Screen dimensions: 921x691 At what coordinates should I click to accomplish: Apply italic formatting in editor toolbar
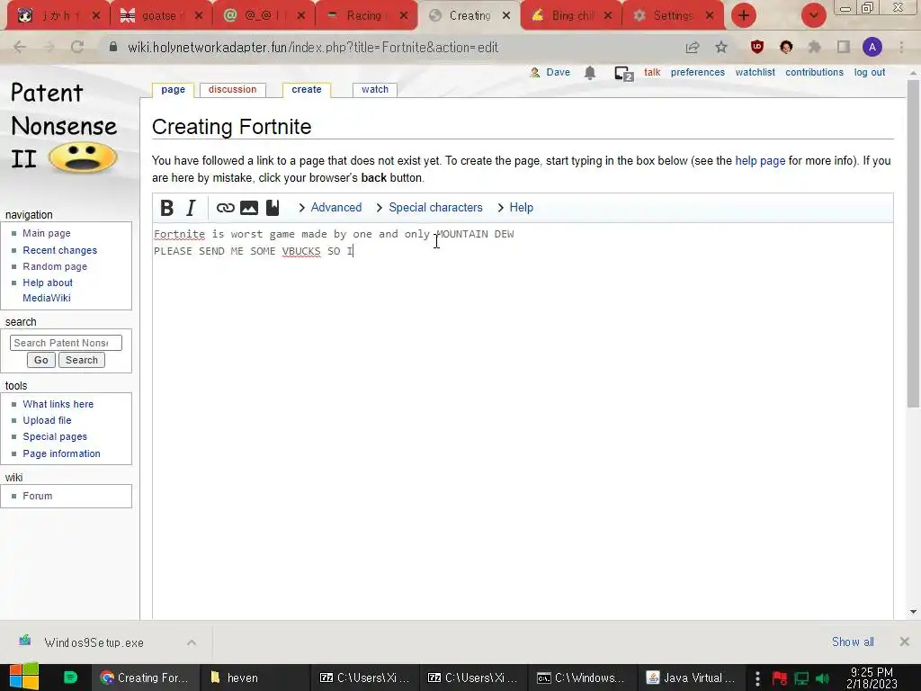pyautogui.click(x=191, y=208)
